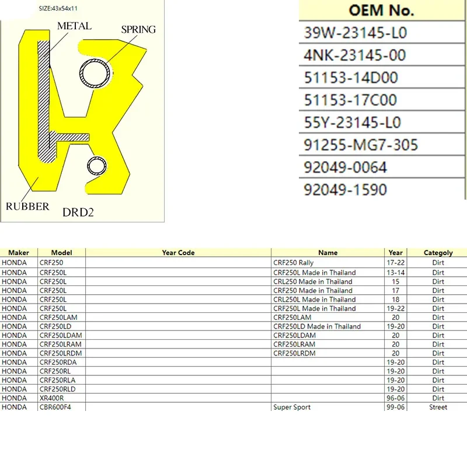This screenshot has height=467, width=467.
Task: Click the METAL label in diagram
Action: click(75, 26)
